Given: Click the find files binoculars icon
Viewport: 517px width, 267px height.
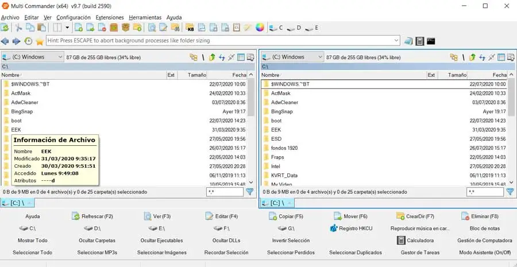Looking at the screenshot, I should [175, 28].
